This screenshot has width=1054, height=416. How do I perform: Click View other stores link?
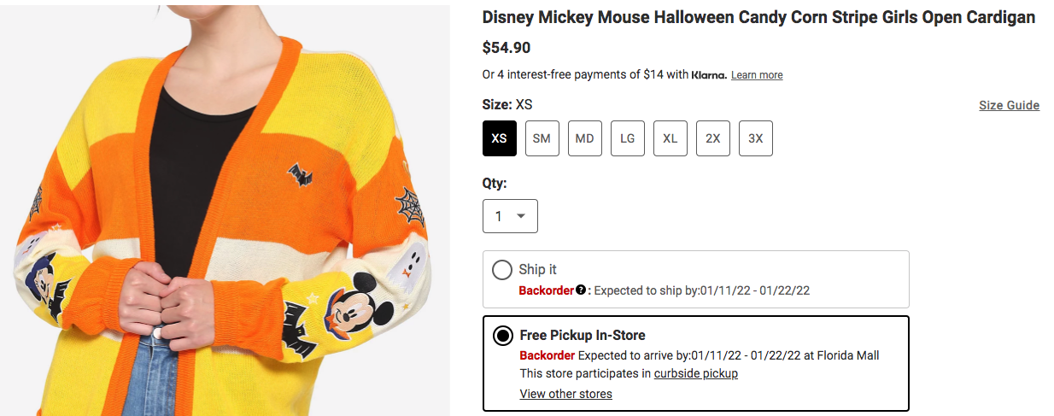coord(565,394)
